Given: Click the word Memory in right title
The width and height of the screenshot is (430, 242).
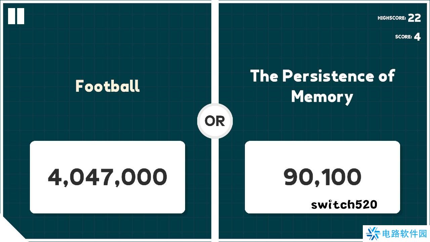Looking at the screenshot, I should (x=322, y=97).
